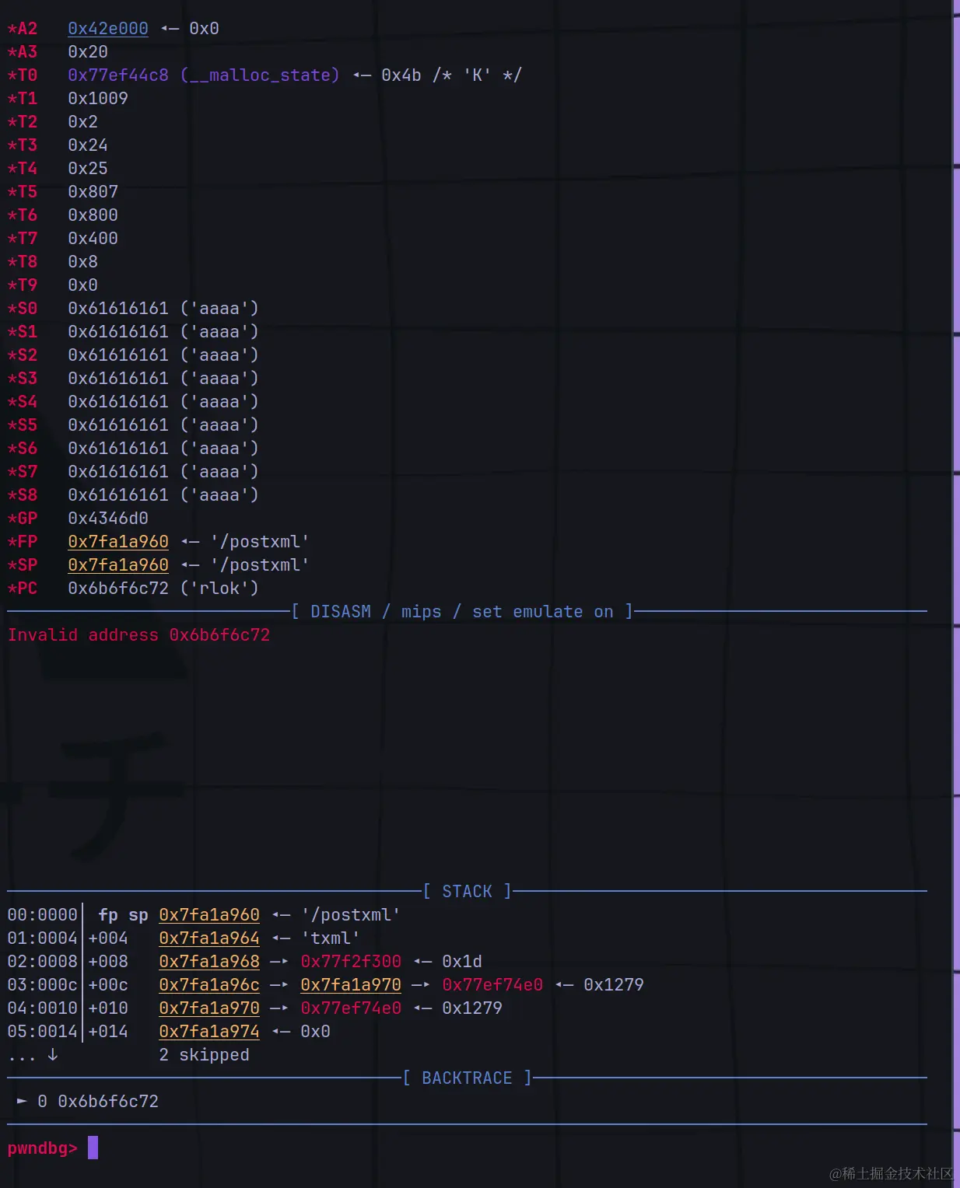The height and width of the screenshot is (1188, 960).
Task: Click the '2 skipped' stack note
Action: click(204, 1055)
